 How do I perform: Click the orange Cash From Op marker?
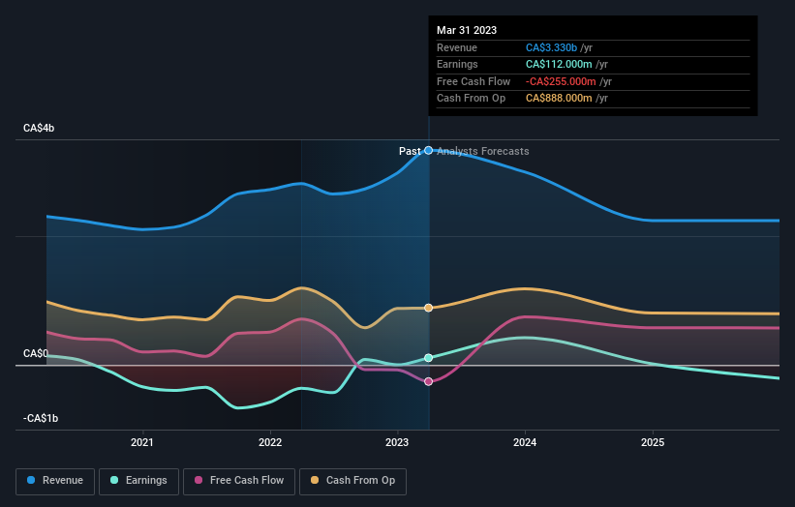[x=428, y=308]
